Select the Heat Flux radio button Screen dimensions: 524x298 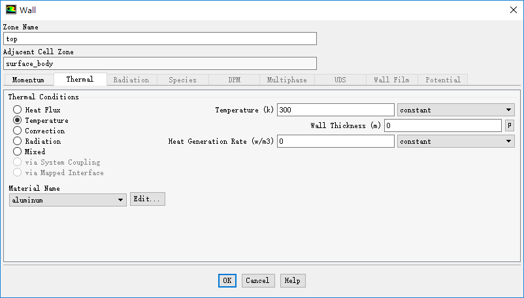18,110
